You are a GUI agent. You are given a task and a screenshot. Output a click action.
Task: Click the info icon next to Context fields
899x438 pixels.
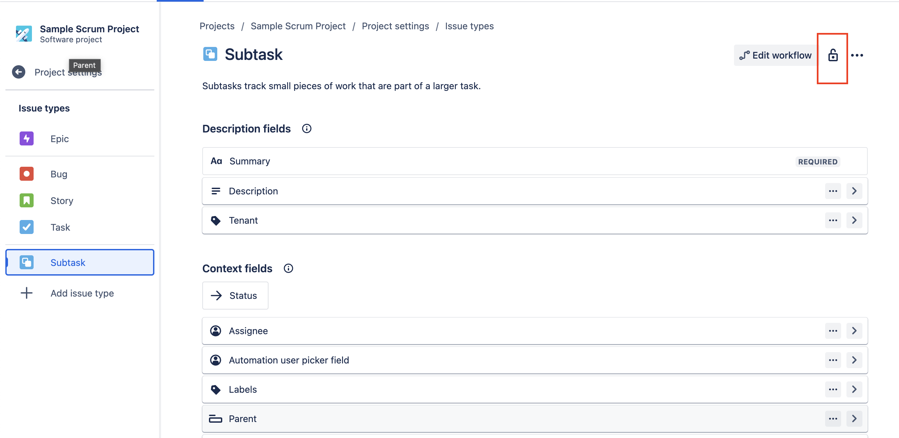tap(288, 268)
